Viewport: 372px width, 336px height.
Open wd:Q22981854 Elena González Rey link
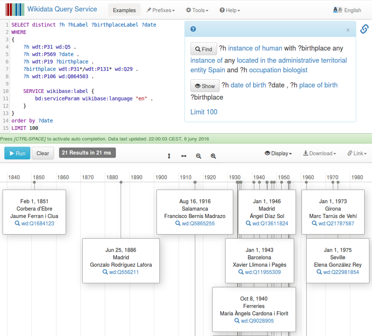[341, 272]
